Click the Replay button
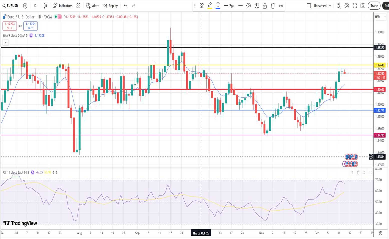The width and height of the screenshot is (389, 239). coord(111,6)
